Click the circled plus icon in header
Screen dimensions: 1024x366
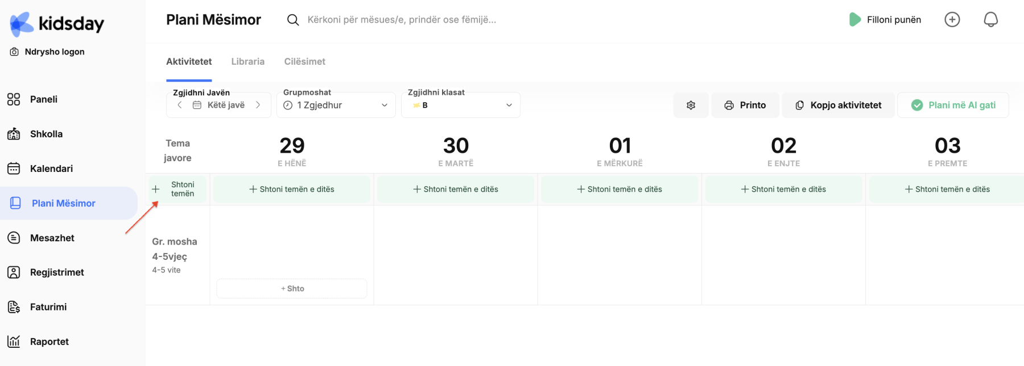click(952, 20)
